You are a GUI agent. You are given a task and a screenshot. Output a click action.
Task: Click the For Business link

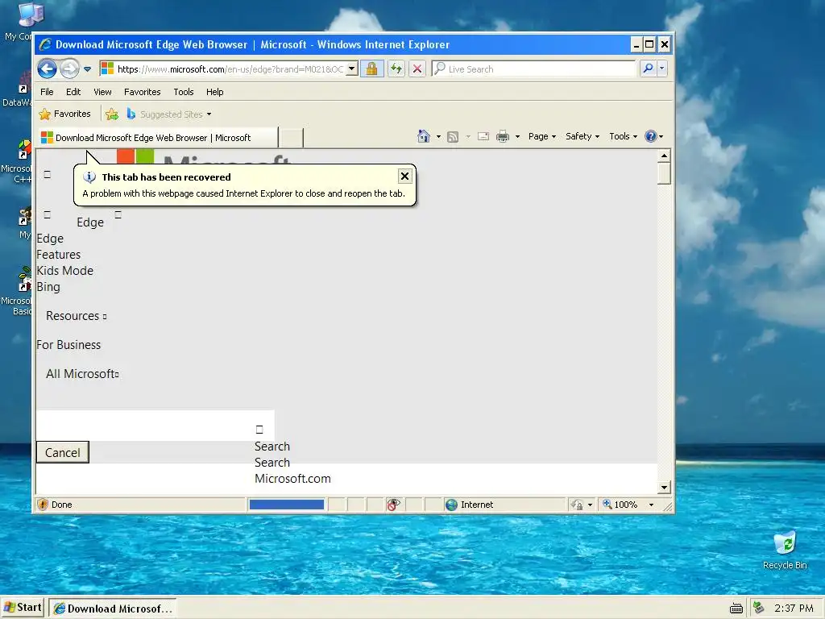click(x=68, y=345)
